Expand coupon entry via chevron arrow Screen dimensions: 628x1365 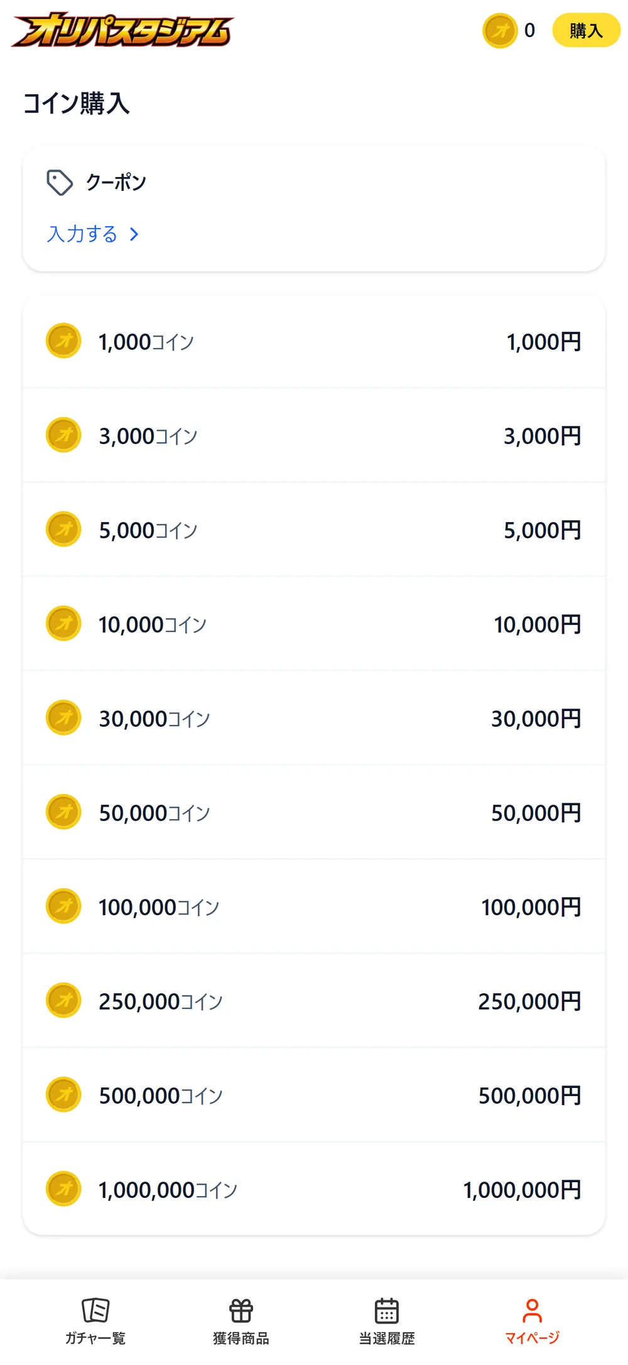(134, 234)
